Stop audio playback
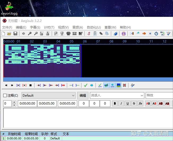The width and height of the screenshot is (173, 141). tap(31, 85)
